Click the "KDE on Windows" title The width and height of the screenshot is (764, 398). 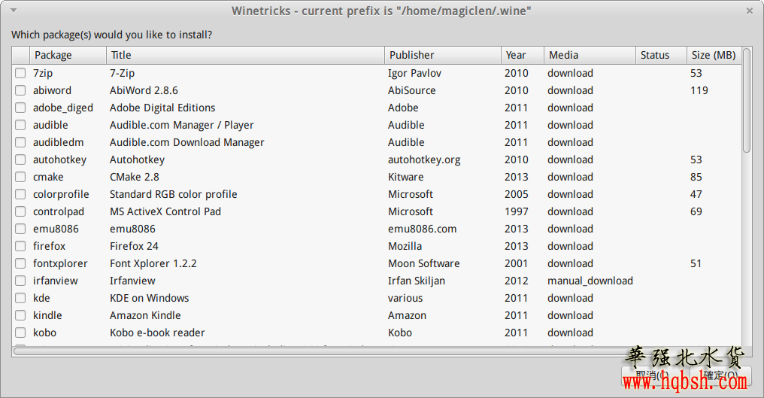pyautogui.click(x=149, y=298)
